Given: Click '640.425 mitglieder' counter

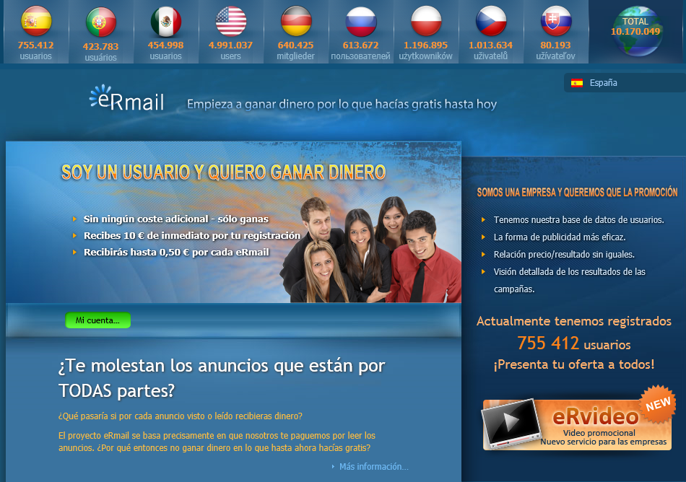Looking at the screenshot, I should pos(296,51).
